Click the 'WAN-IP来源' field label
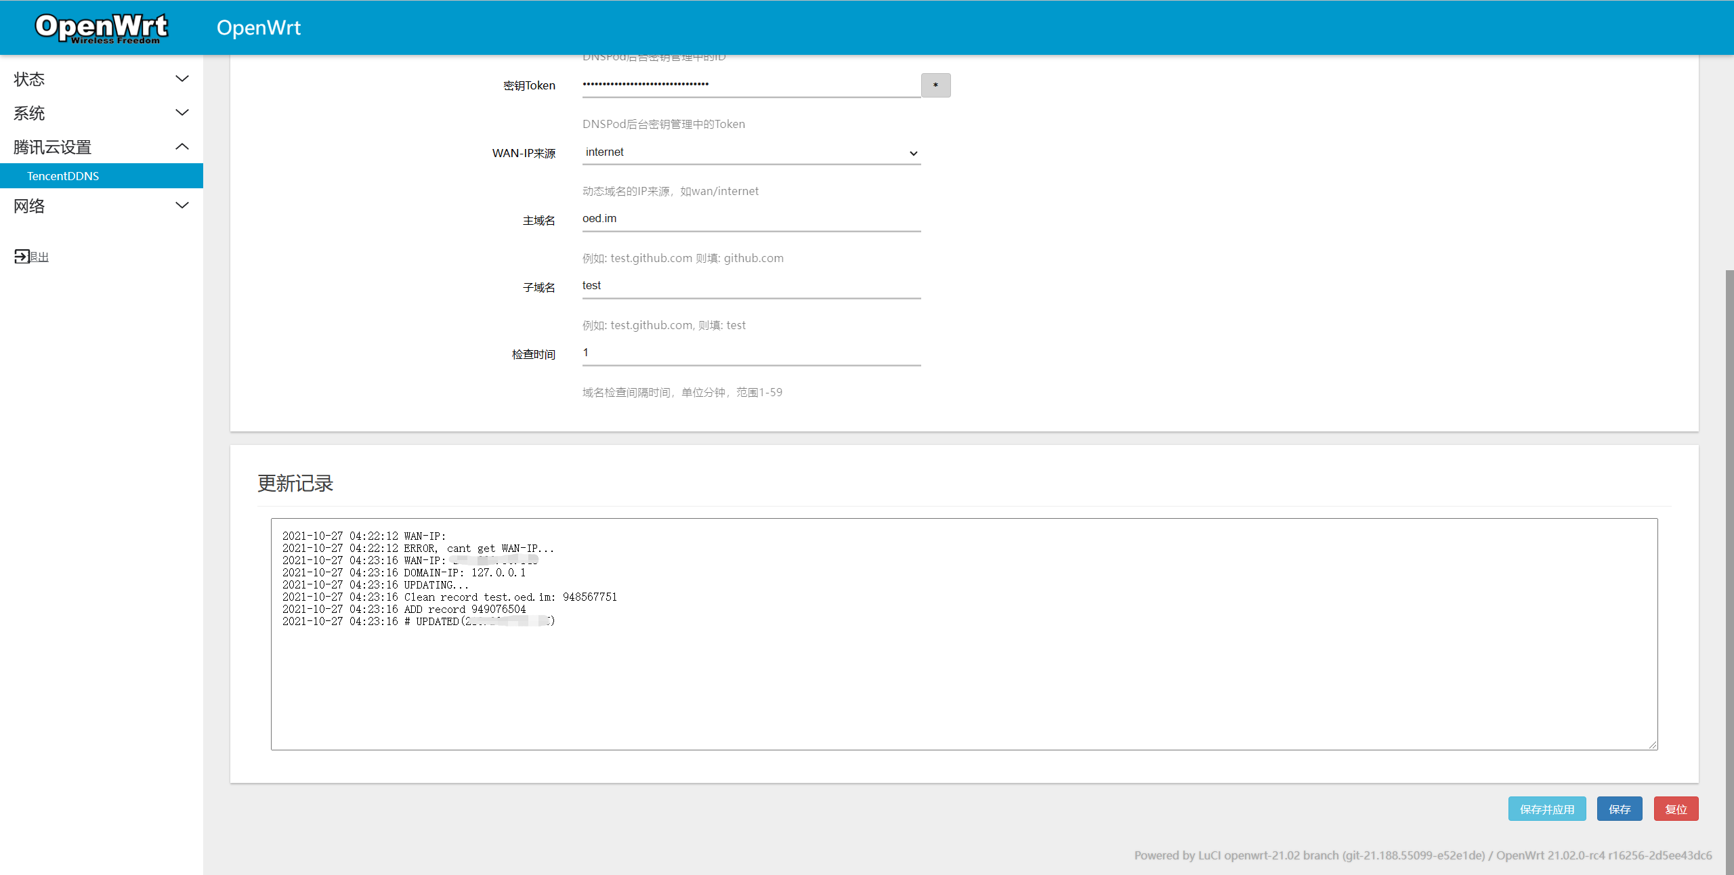This screenshot has width=1734, height=875. coord(524,153)
